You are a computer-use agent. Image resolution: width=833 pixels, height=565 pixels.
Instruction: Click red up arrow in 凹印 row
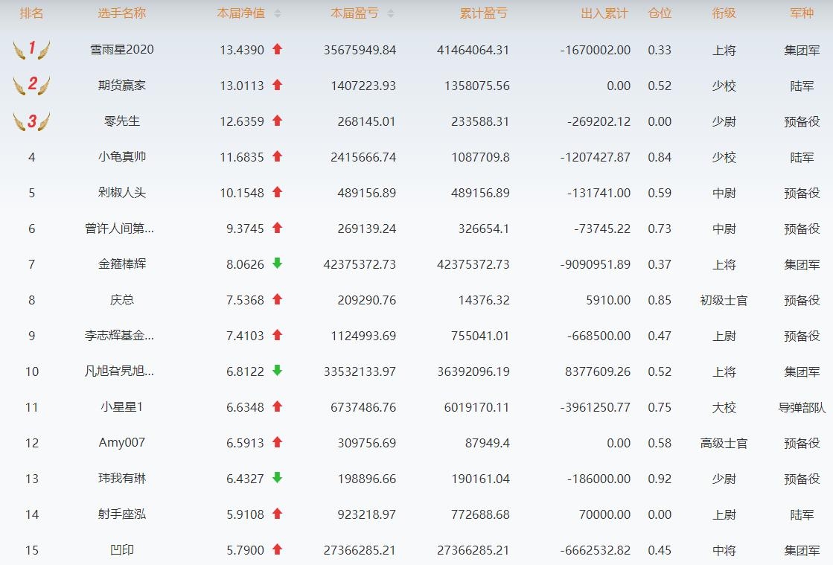(278, 549)
